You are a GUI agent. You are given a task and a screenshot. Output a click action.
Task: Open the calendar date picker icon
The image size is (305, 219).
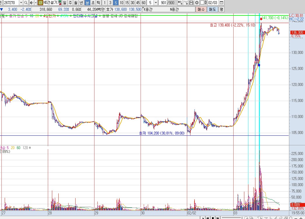(221, 3)
